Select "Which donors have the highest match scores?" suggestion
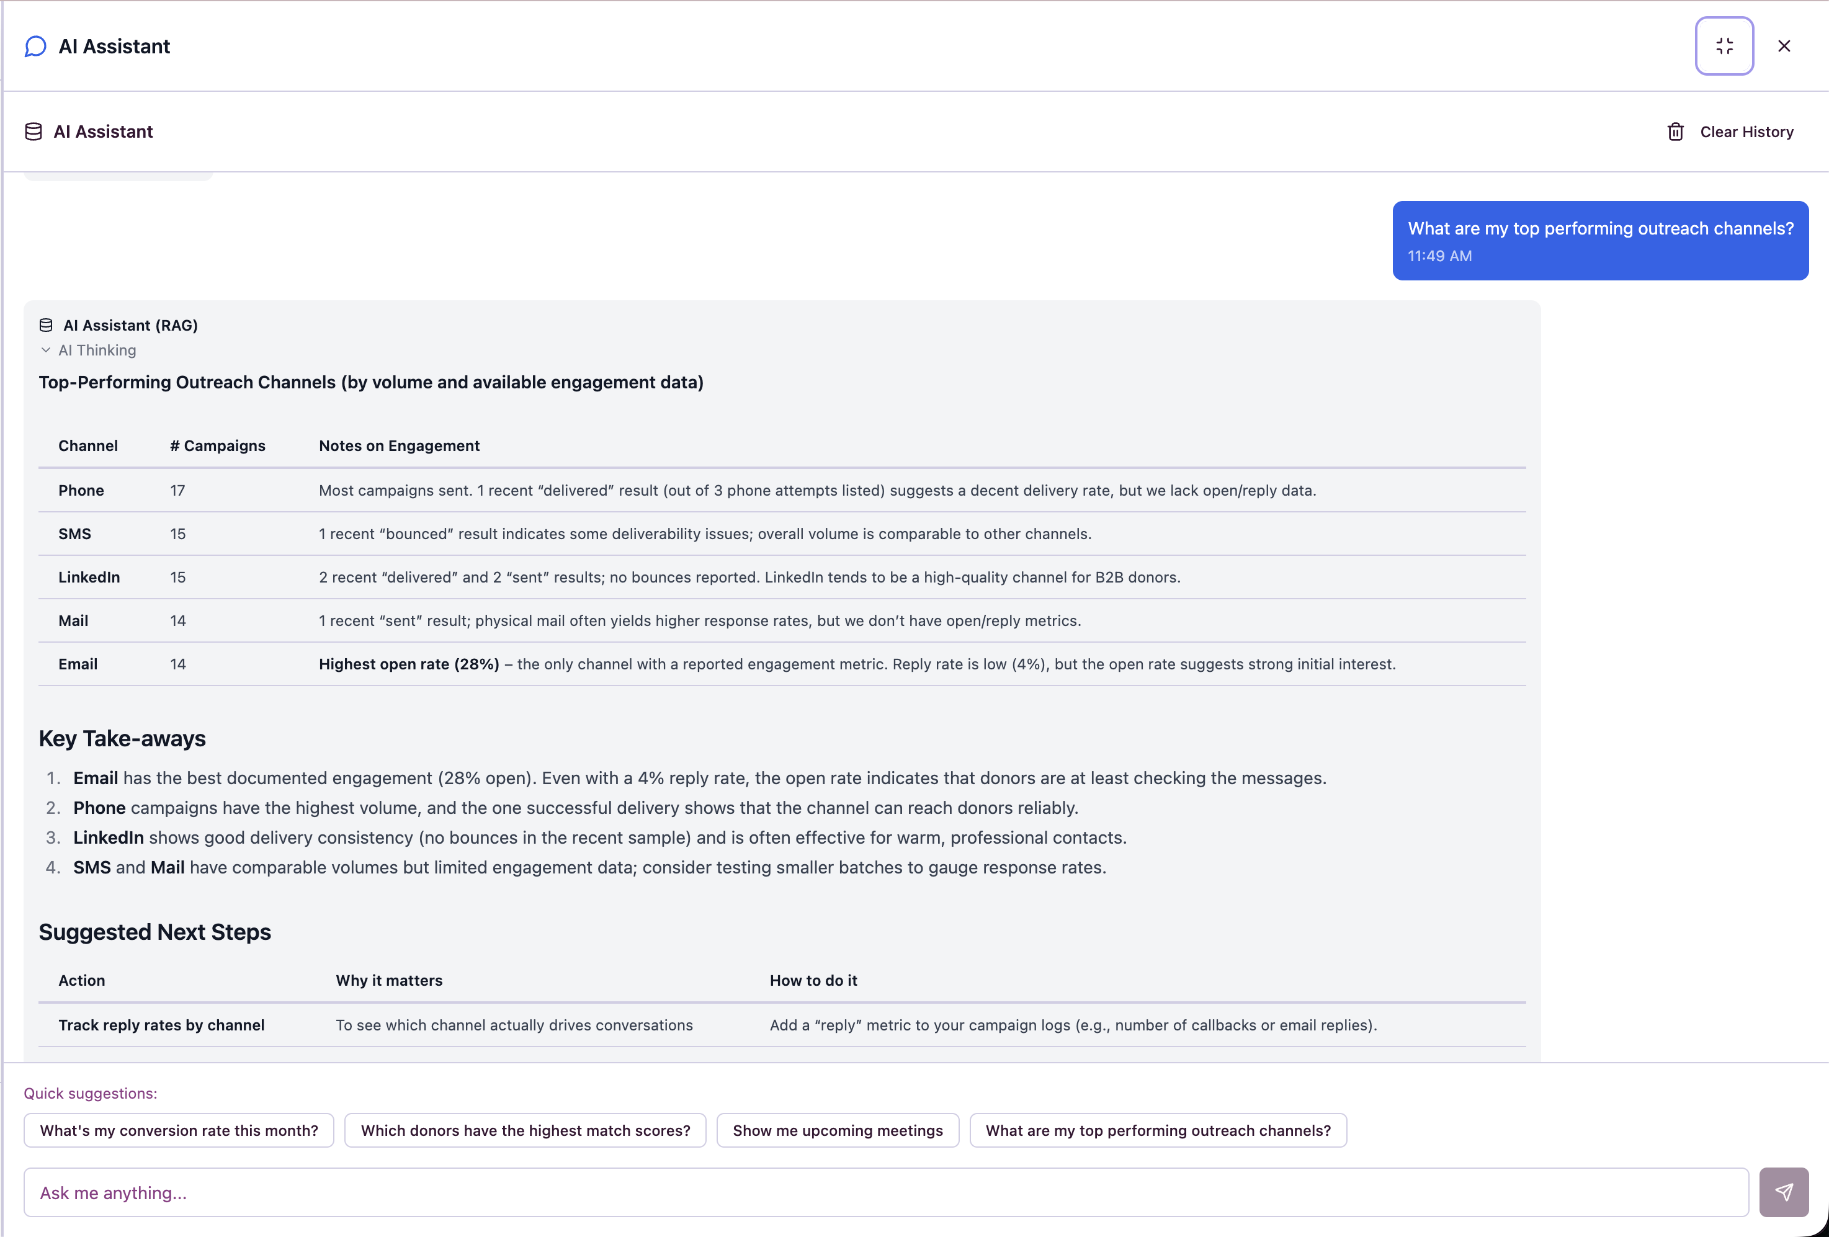This screenshot has height=1237, width=1829. tap(525, 1130)
